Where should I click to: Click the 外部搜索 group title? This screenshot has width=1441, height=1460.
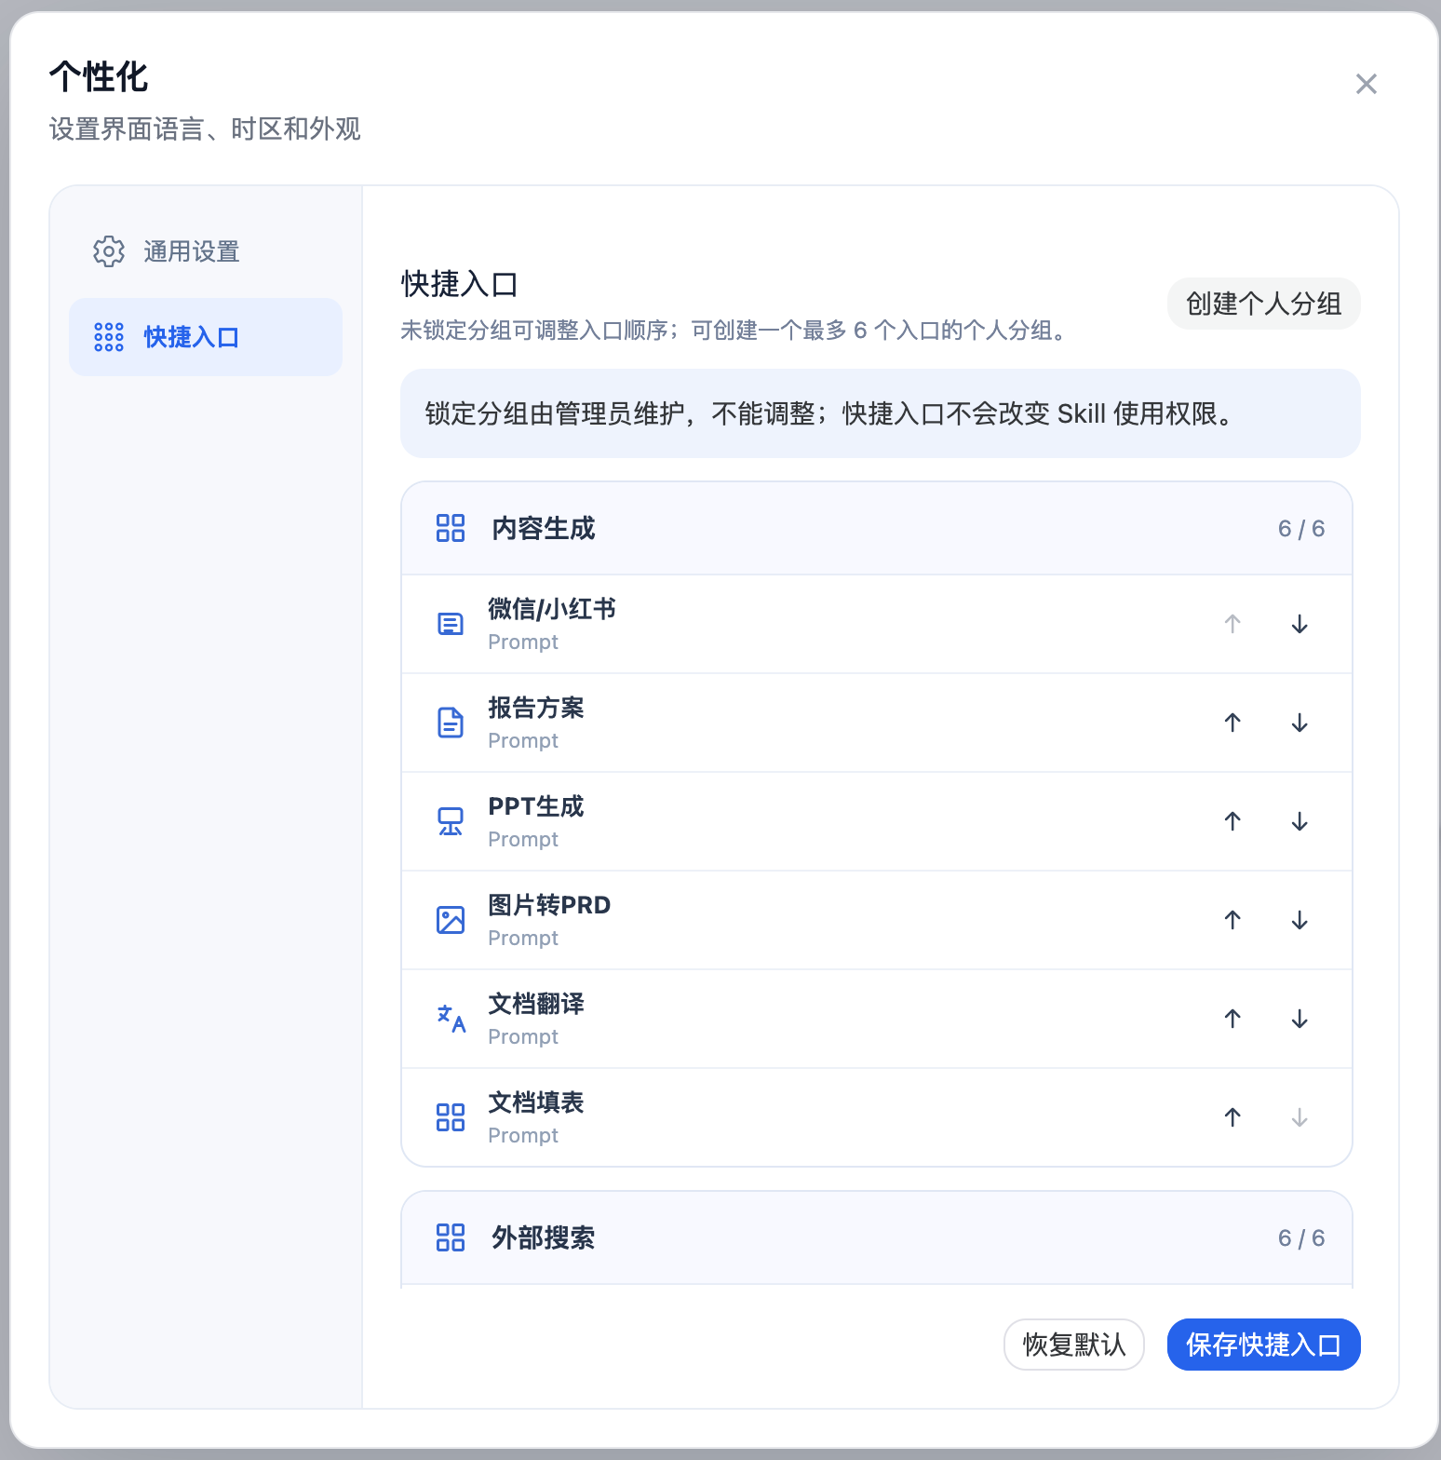pos(544,1237)
